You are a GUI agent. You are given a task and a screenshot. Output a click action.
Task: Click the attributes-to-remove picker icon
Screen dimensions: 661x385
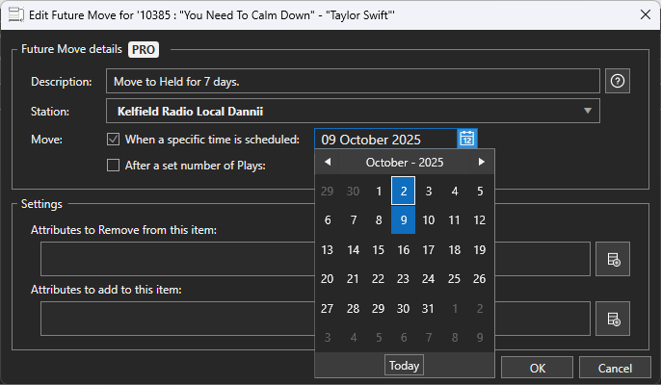(613, 259)
